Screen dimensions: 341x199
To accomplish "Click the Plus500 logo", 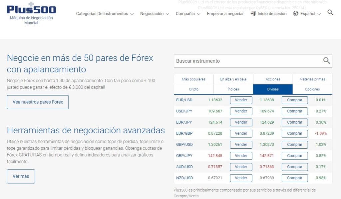I will coord(31,8).
